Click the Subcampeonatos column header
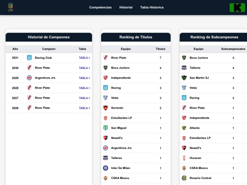247x185 pixels. [x=233, y=49]
